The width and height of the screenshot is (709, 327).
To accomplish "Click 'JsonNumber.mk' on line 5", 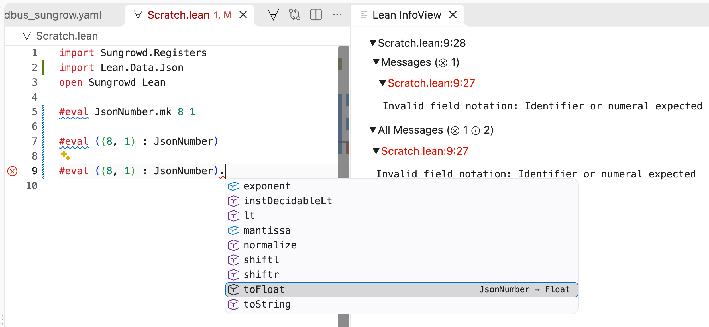I will pos(133,112).
